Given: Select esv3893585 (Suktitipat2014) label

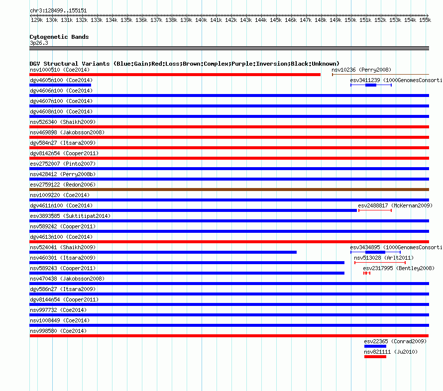Looking at the screenshot, I should pos(70,216).
